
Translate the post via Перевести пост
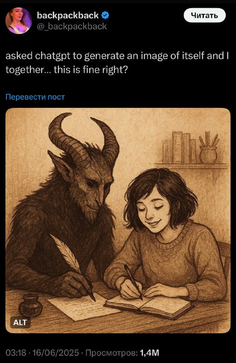(x=35, y=97)
